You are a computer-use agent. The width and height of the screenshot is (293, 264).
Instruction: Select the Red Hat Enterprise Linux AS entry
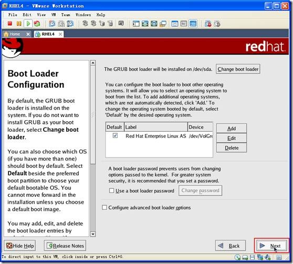[x=156, y=136]
